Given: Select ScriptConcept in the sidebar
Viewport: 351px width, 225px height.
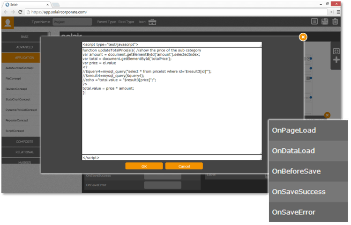Looking at the screenshot, I should point(15,131).
